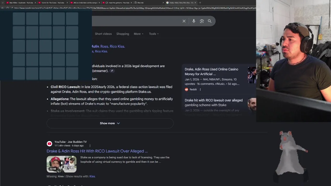Open search by image camera icon
Image resolution: width=331 pixels, height=186 pixels.
click(x=202, y=21)
